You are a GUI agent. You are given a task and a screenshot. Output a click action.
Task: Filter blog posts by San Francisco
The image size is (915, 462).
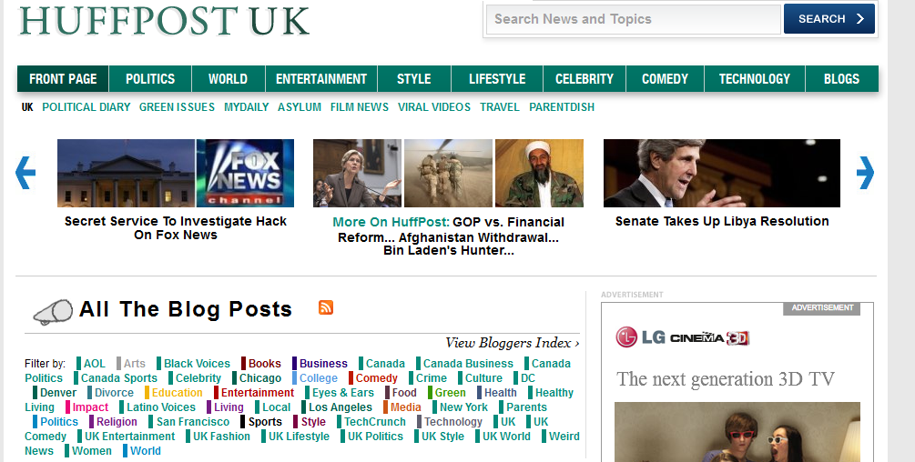[x=193, y=422]
